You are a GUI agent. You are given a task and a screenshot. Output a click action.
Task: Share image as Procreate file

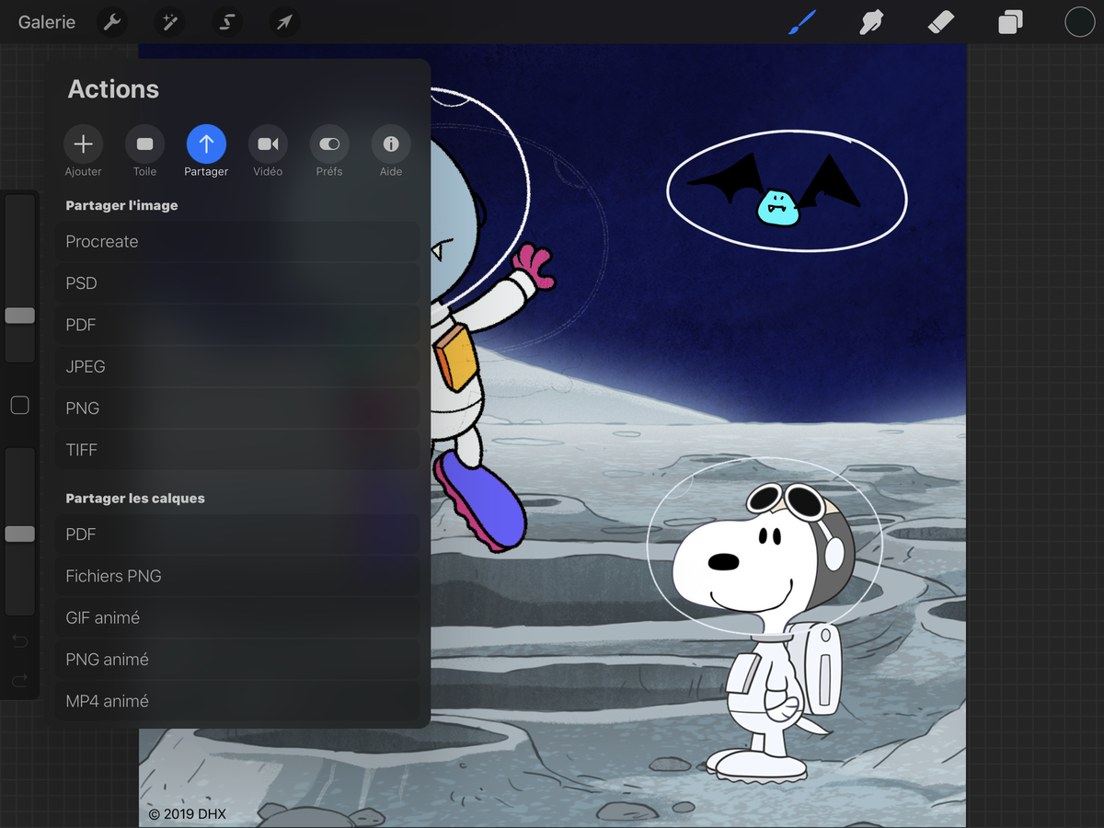click(x=237, y=242)
